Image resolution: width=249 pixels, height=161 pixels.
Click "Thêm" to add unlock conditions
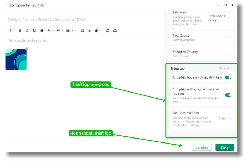[225, 119]
